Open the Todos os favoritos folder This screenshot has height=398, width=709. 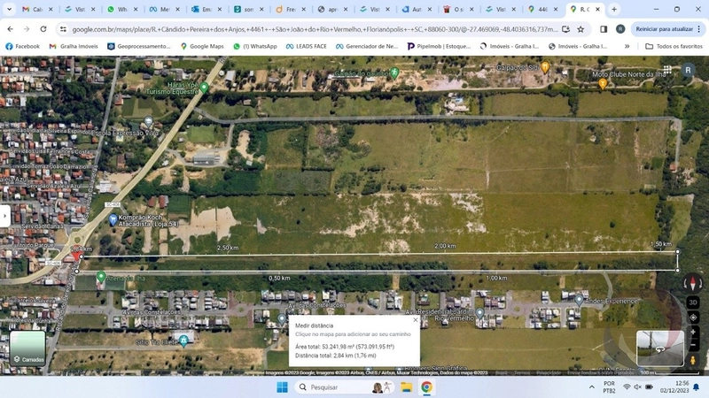tap(674, 46)
